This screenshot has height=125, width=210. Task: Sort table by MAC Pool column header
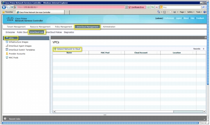pos(105,53)
